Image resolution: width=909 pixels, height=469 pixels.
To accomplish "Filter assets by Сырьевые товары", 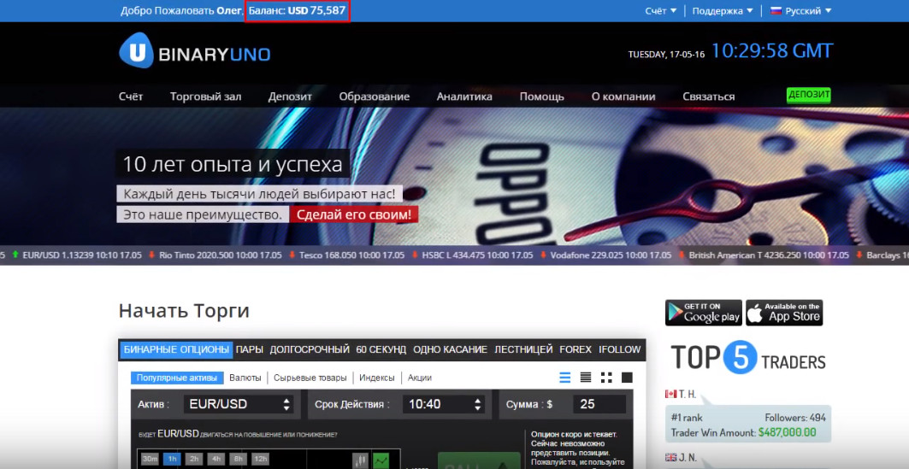I will coord(310,378).
